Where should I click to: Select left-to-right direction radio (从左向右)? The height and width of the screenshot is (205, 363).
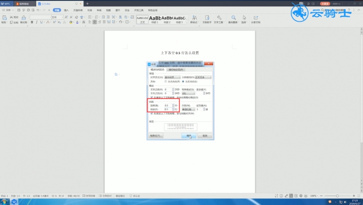[183, 82]
